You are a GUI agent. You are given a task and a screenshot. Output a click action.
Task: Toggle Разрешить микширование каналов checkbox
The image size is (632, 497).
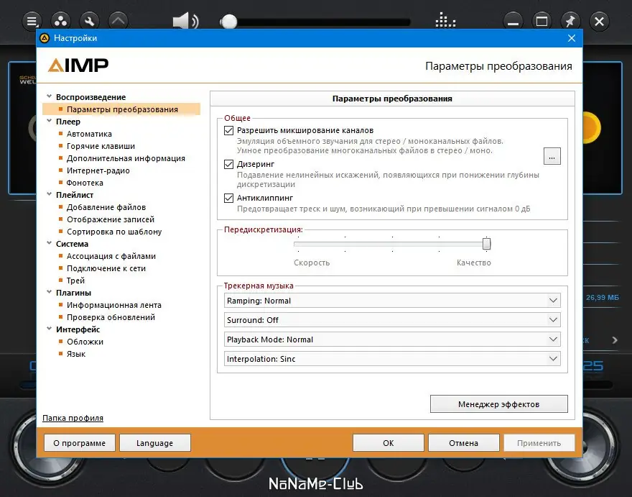click(x=228, y=130)
